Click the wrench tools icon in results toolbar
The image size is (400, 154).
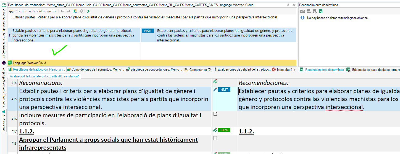click(x=81, y=11)
